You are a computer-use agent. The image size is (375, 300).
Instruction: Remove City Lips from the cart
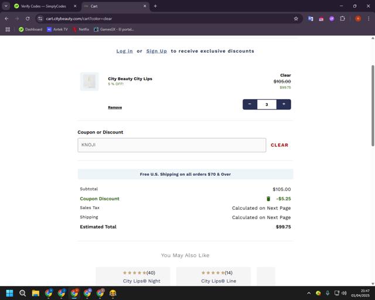tap(115, 107)
